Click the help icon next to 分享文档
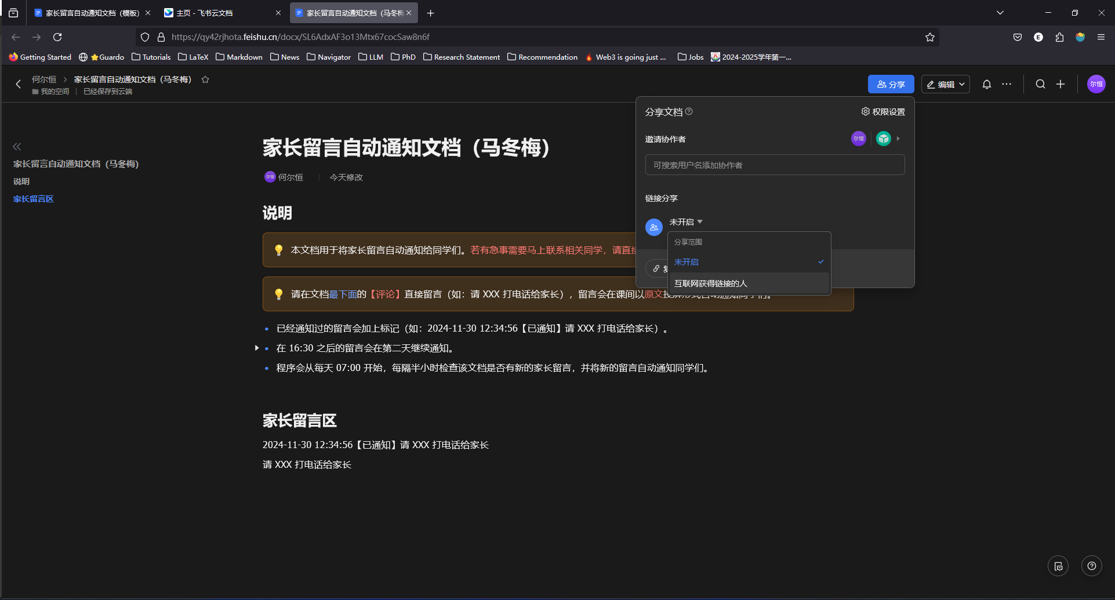This screenshot has height=600, width=1115. click(x=689, y=111)
